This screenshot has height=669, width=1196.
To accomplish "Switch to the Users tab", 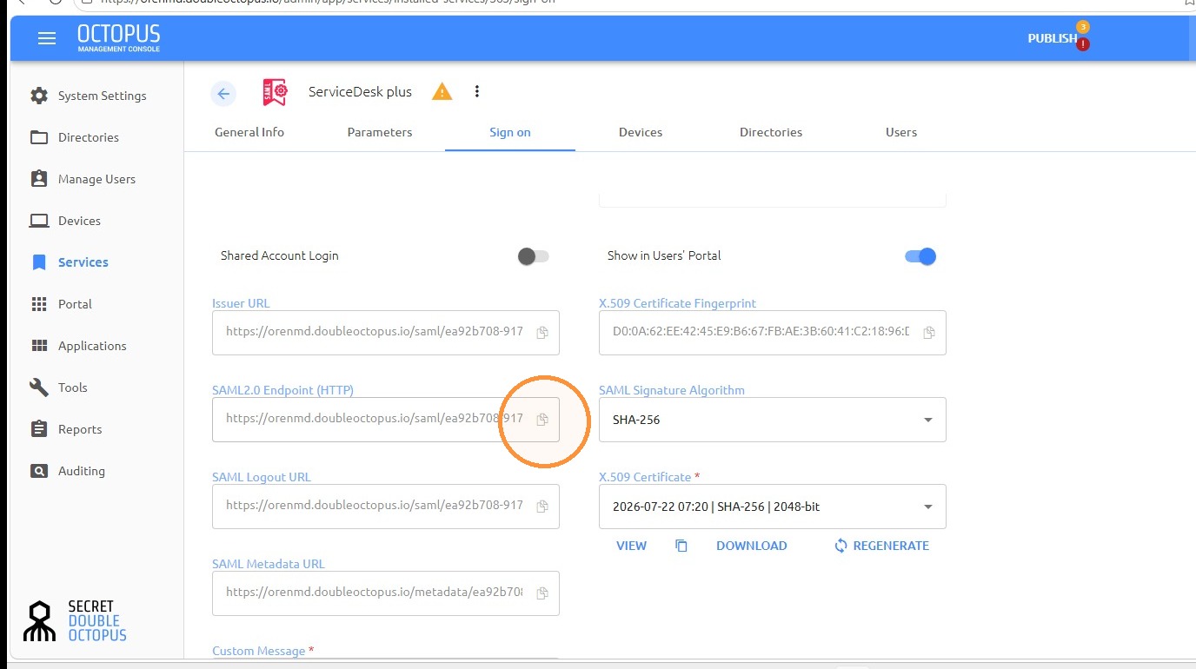I will [901, 132].
